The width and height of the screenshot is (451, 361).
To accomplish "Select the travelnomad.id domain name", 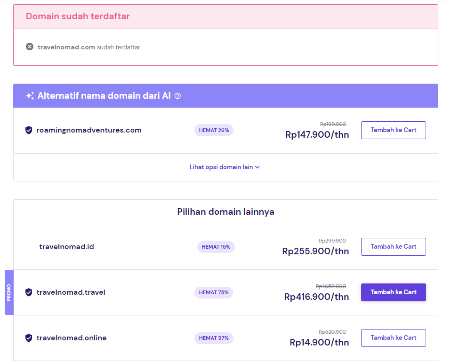I will pyautogui.click(x=66, y=246).
